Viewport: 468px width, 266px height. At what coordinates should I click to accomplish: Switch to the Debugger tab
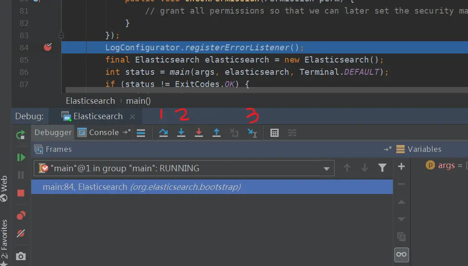[x=53, y=132]
